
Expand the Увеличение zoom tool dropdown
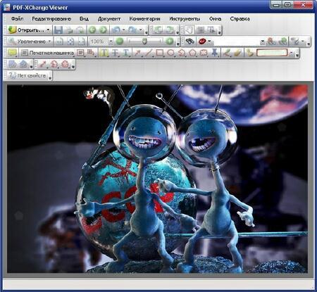tap(49, 42)
